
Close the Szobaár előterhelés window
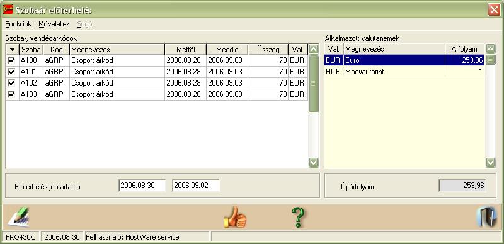click(x=494, y=9)
